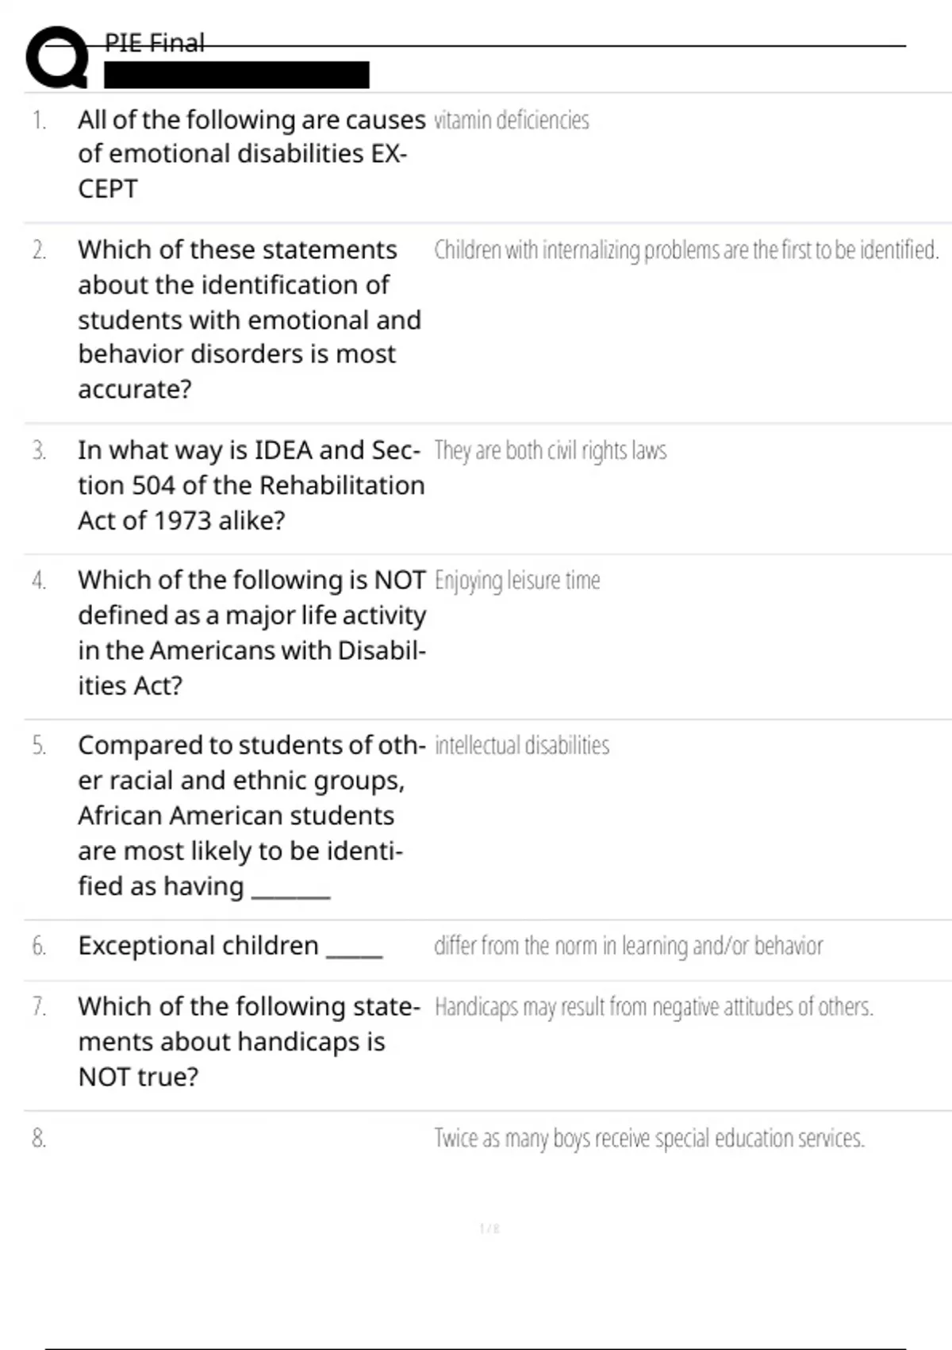Viewport: 952px width, 1350px height.
Task: Click the blacked-out redacted bar under title
Action: point(236,75)
